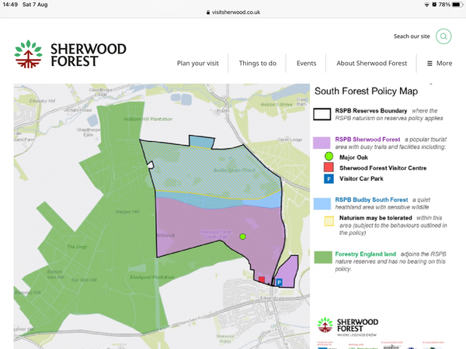Click the Visitor Car Park P legend icon
Image resolution: width=466 pixels, height=349 pixels.
329,178
